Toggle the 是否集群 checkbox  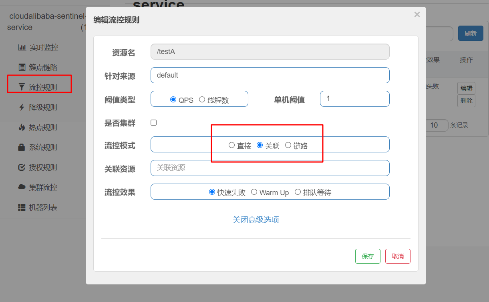point(154,123)
